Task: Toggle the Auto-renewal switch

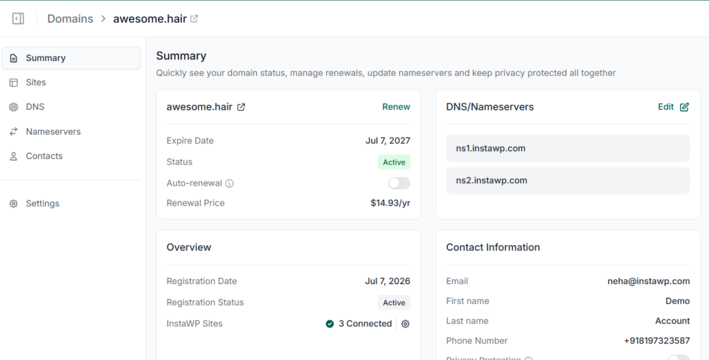Action: (399, 182)
